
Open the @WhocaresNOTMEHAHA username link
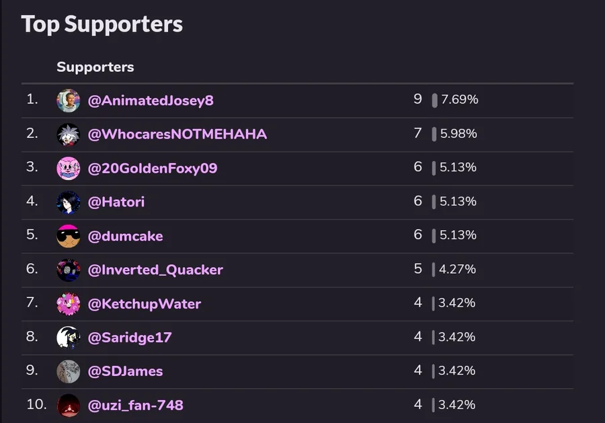[x=177, y=134]
